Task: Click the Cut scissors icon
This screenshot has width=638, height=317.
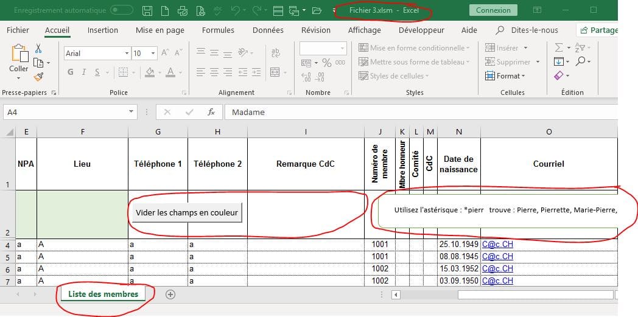Action: 38,49
